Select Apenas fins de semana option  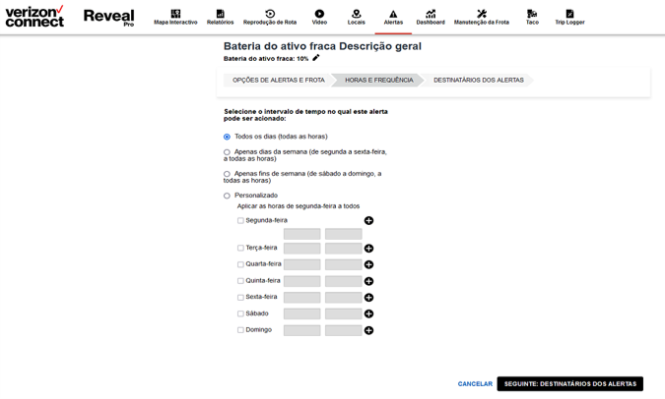227,174
